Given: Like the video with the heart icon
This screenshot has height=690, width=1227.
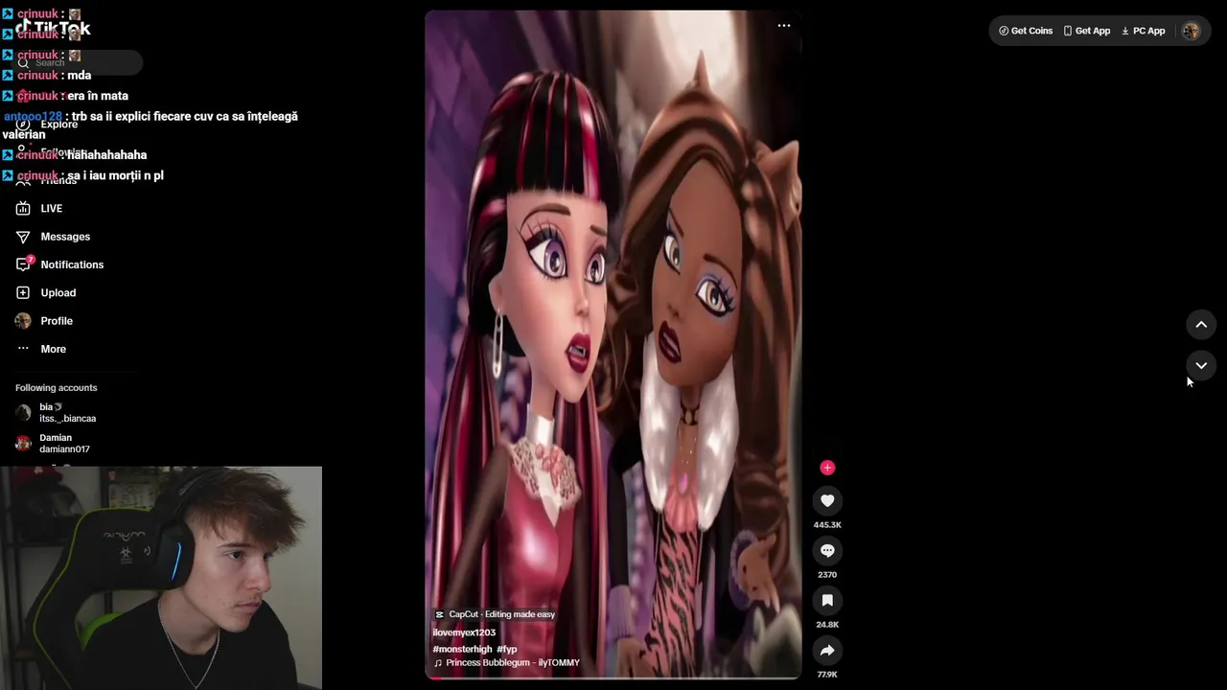Looking at the screenshot, I should coord(827,500).
